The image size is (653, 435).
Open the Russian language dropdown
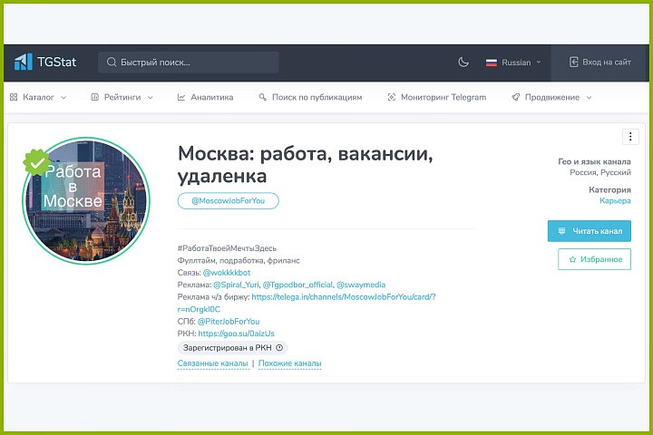513,63
